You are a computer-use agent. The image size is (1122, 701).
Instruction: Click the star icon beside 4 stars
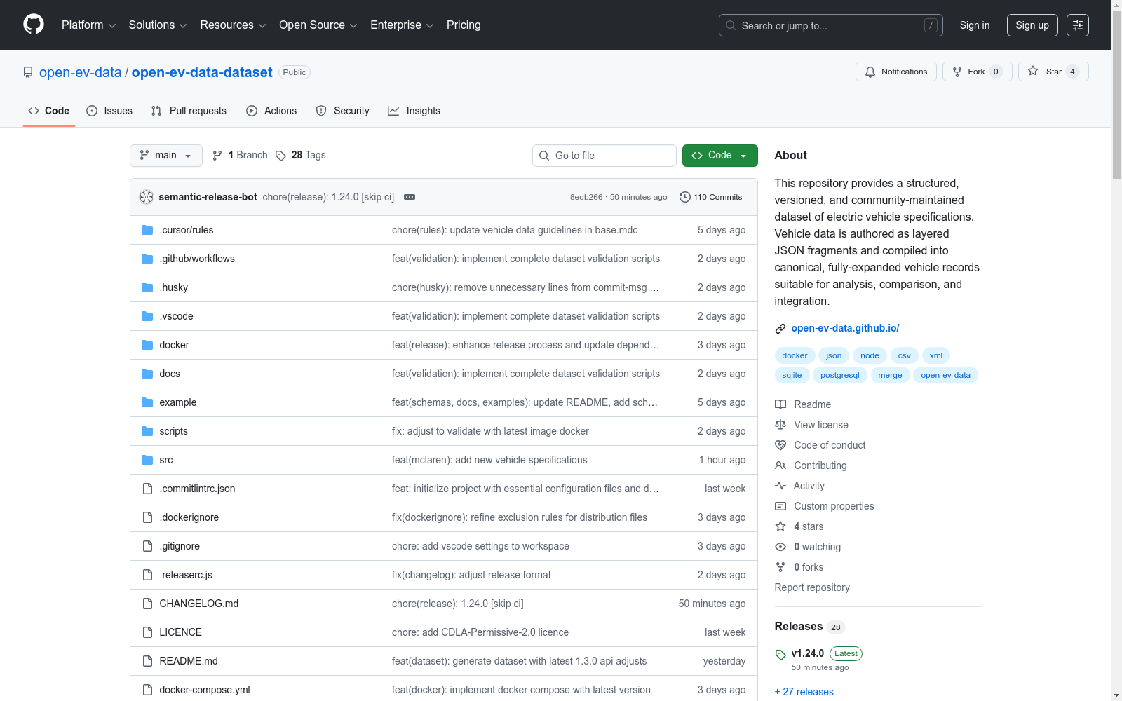(780, 526)
